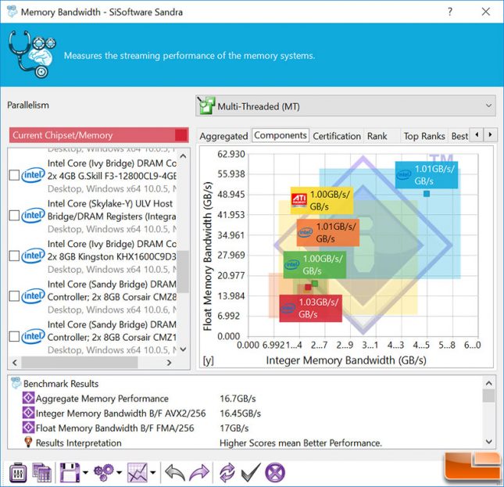Open the Multi-Threaded (MT) parallelism dropdown
This screenshot has height=487, width=504.
(345, 106)
